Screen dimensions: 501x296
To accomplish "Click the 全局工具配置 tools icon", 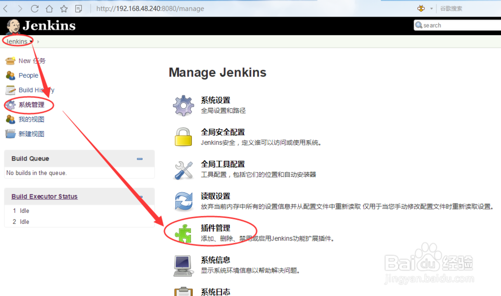I will [184, 170].
